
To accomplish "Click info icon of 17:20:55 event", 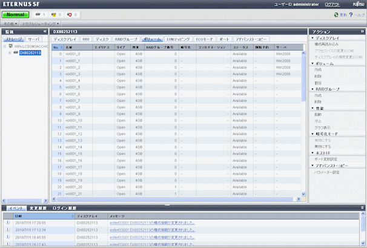I will 8,223.
